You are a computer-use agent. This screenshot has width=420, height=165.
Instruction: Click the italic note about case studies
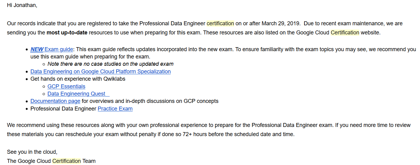point(110,64)
